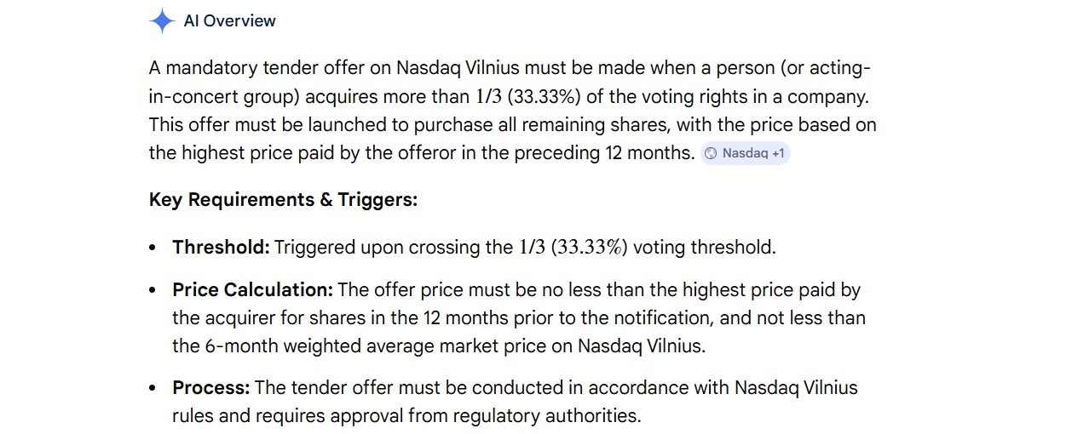Click the bullet dot before Process
Screen dimensions: 1066x434
coord(153,389)
